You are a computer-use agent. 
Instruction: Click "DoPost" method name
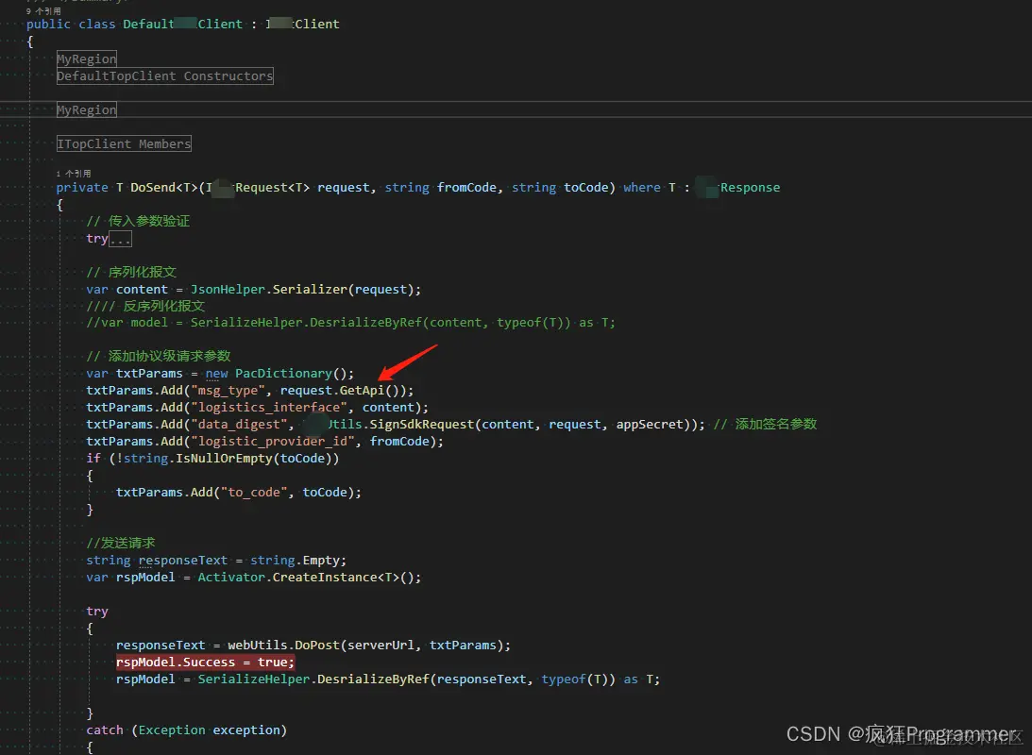tap(317, 646)
